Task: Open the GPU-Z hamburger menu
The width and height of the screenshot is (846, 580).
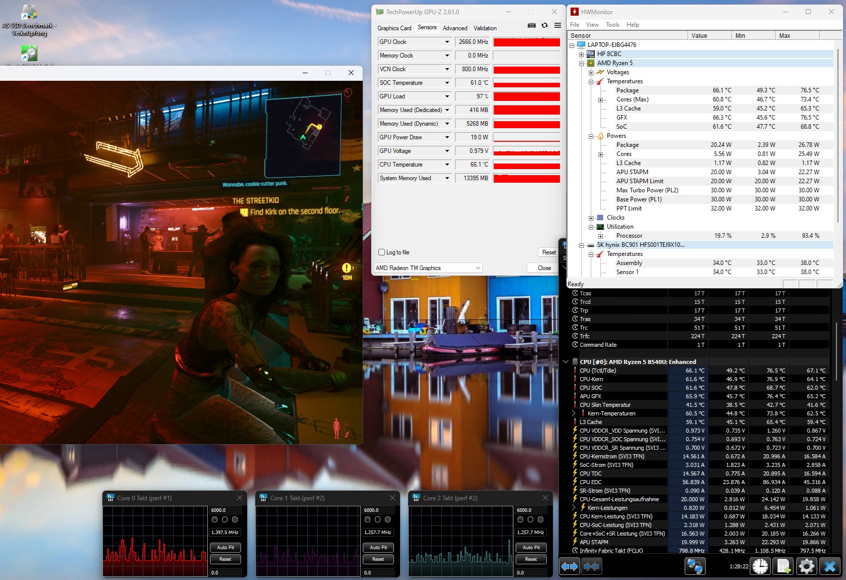Action: pyautogui.click(x=557, y=25)
